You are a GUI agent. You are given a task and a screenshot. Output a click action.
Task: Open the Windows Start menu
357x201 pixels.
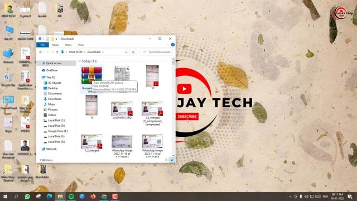(5, 197)
